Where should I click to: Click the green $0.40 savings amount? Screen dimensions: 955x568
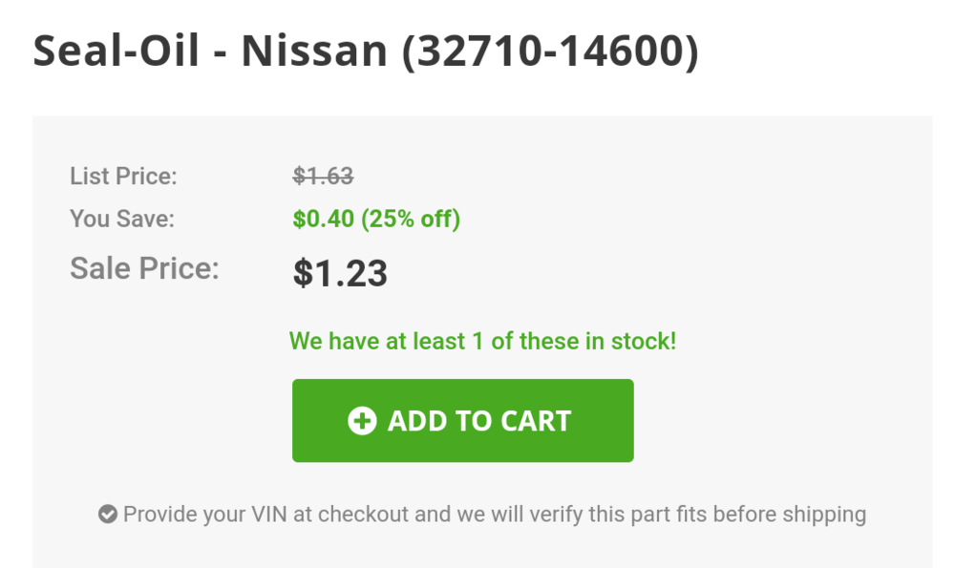tap(324, 219)
